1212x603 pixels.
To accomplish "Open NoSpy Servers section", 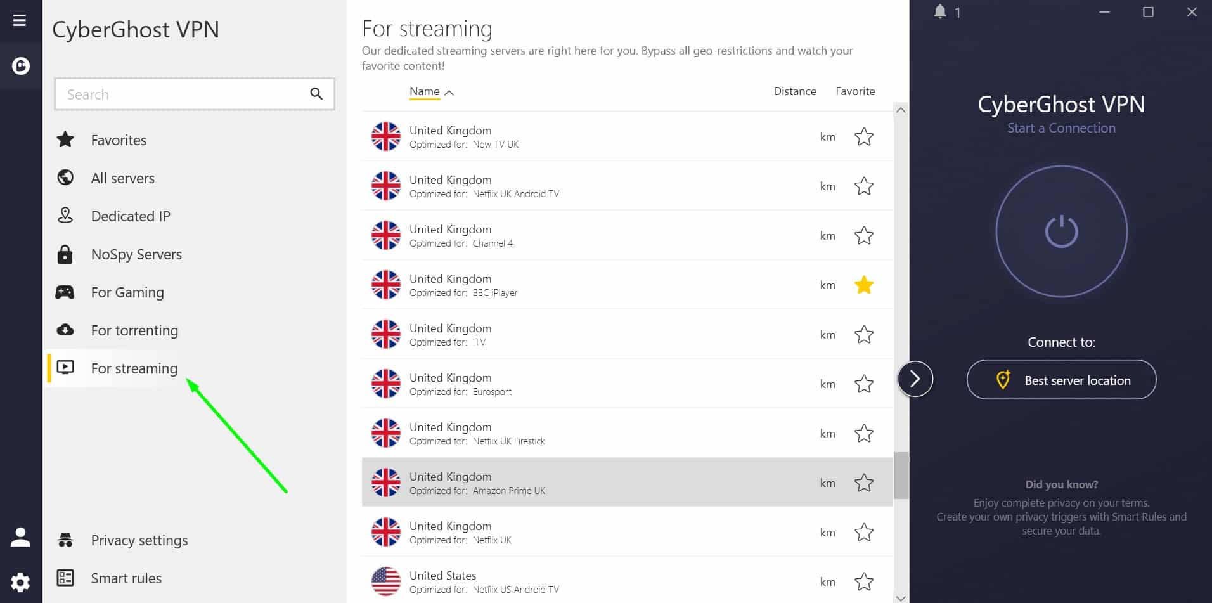I will tap(136, 254).
